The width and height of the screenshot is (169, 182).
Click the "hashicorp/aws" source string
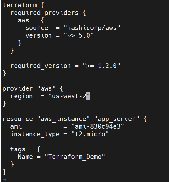(x=92, y=28)
